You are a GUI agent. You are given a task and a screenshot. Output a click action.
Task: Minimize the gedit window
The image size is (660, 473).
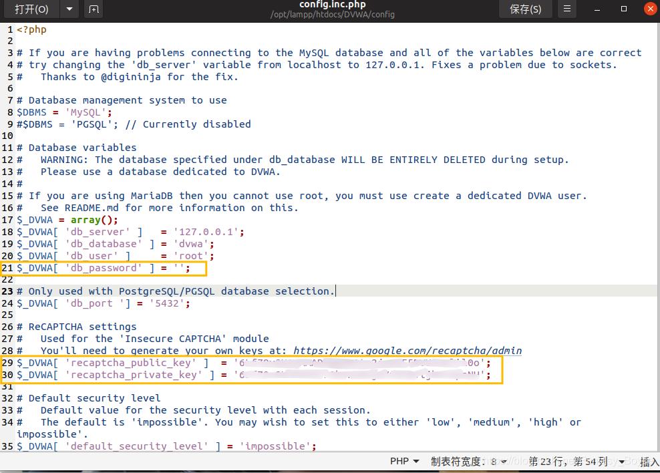(x=597, y=9)
